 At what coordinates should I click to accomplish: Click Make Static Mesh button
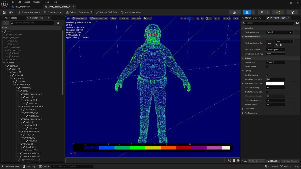tap(131, 12)
